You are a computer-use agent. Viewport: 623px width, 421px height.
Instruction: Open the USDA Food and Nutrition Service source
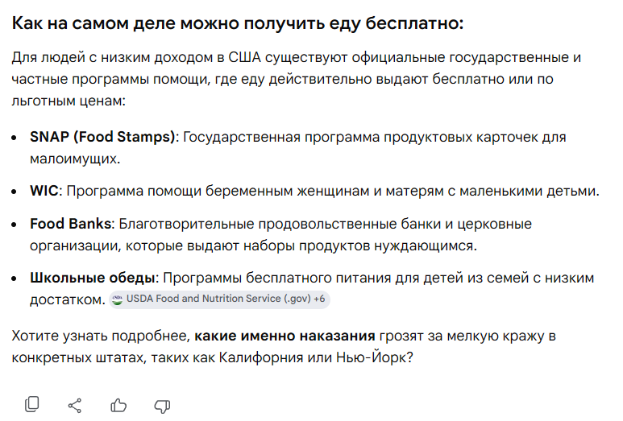219,299
